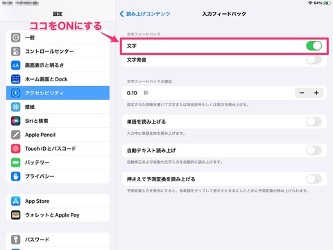Image resolution: width=333 pixels, height=250 pixels.
Task: Click the battery status icon
Action: (x=327, y=3)
